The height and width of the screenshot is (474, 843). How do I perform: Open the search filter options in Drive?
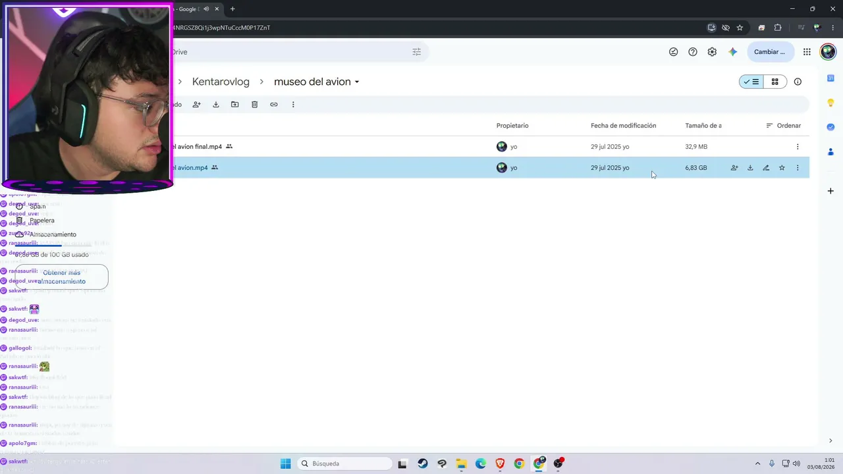(x=416, y=52)
